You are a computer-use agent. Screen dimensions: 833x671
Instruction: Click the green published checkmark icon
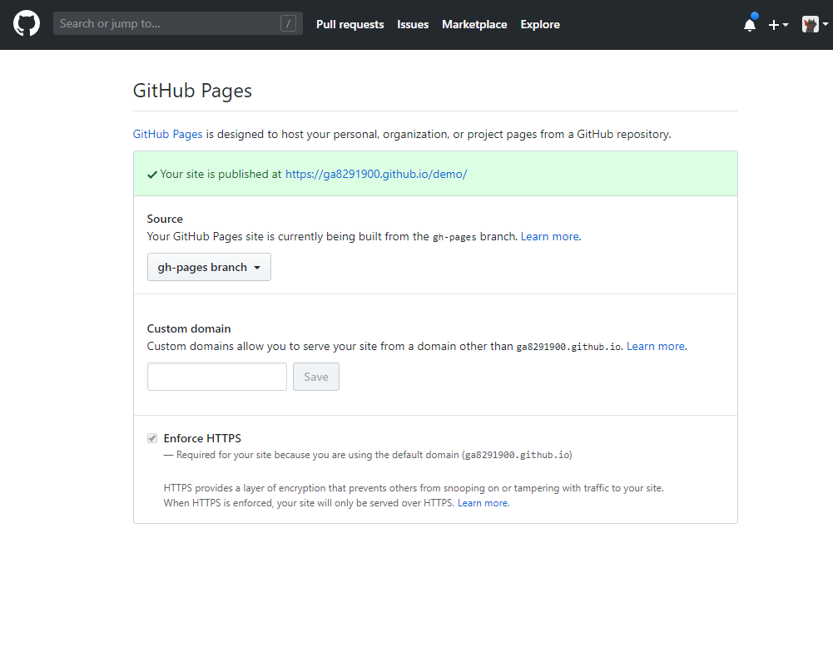click(x=152, y=175)
